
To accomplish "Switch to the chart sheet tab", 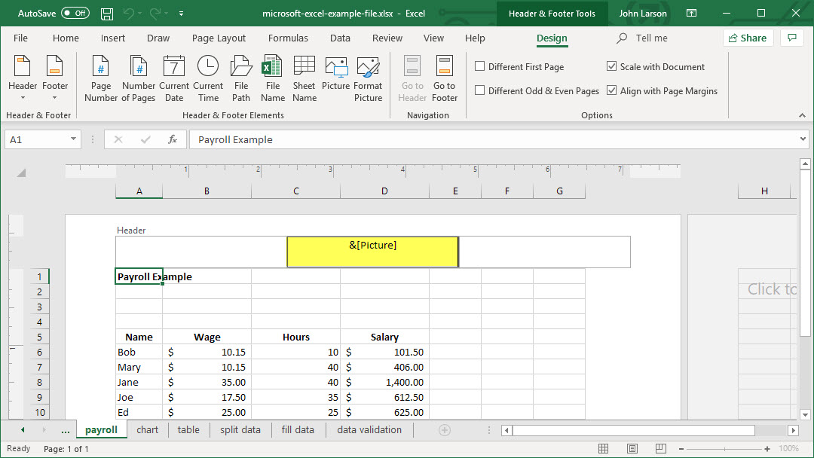I will (148, 430).
